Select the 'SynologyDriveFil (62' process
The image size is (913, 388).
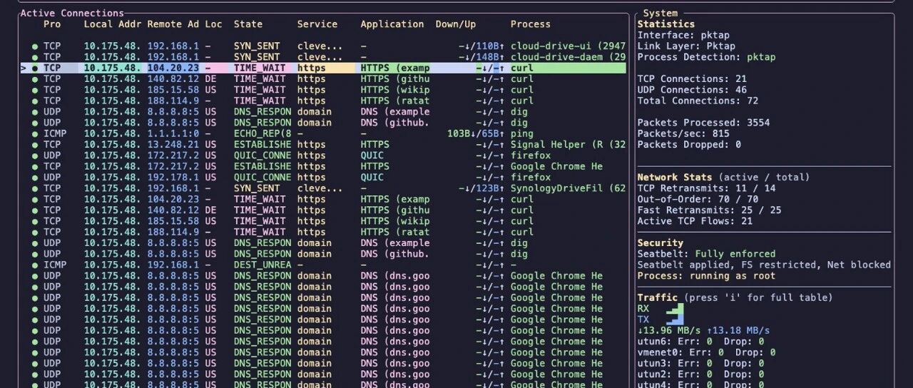click(x=568, y=188)
